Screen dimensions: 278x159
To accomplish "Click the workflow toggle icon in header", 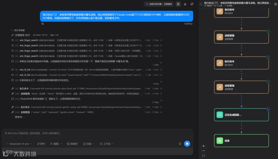I will pyautogui.click(x=178, y=4).
